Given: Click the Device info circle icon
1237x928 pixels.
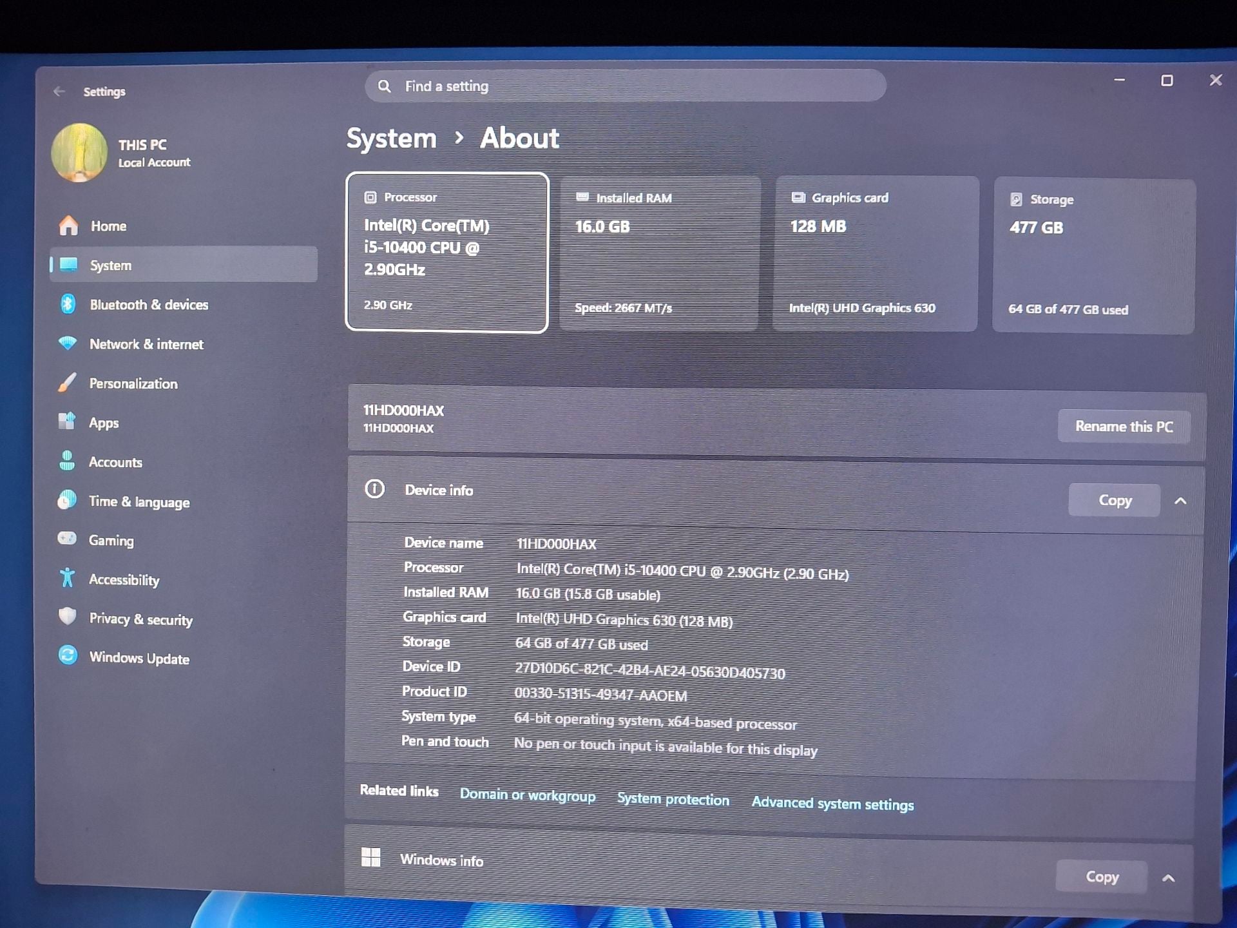Looking at the screenshot, I should coord(374,489).
